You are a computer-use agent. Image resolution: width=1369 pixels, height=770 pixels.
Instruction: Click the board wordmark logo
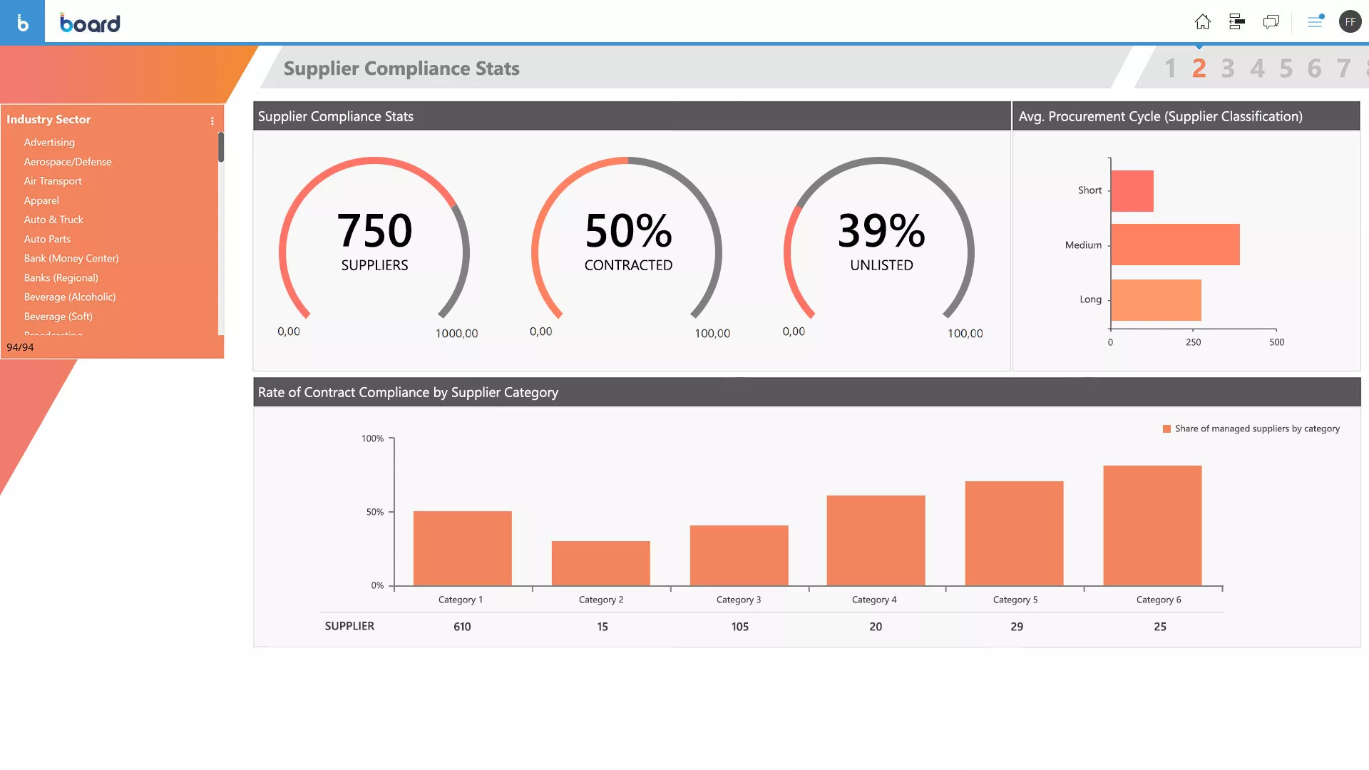pyautogui.click(x=90, y=24)
